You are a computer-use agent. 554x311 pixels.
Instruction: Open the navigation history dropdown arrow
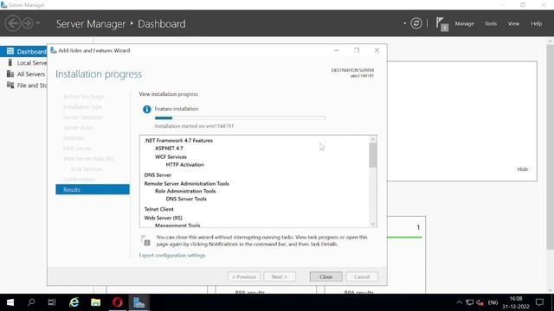[x=38, y=23]
